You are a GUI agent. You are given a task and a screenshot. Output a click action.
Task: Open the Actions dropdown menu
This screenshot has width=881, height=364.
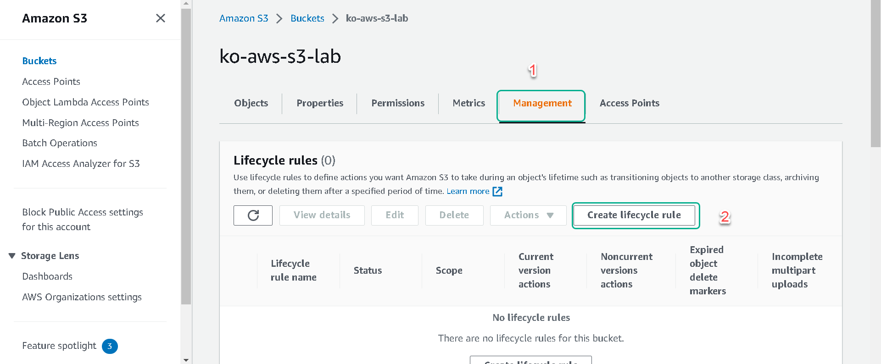coord(528,215)
